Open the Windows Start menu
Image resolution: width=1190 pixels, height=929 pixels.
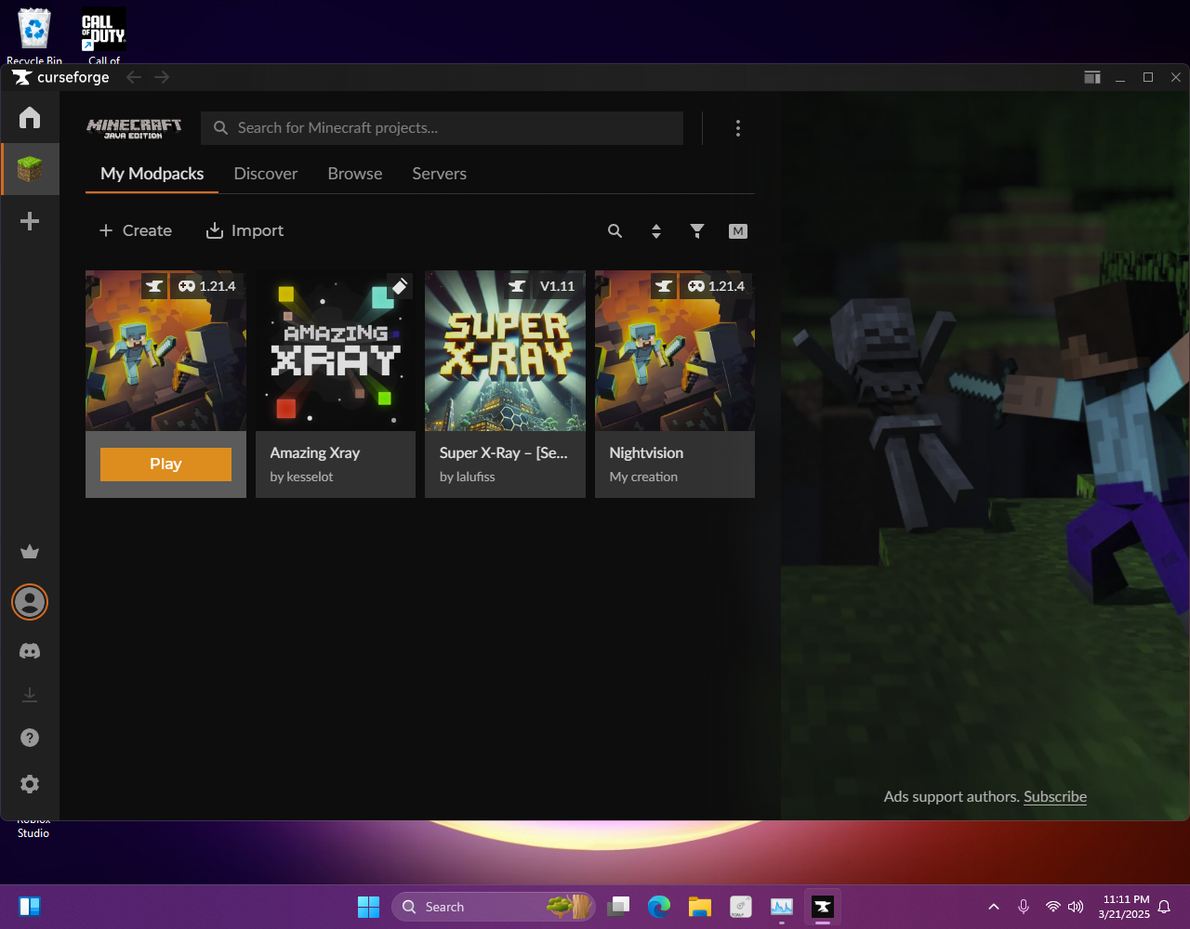pos(369,907)
